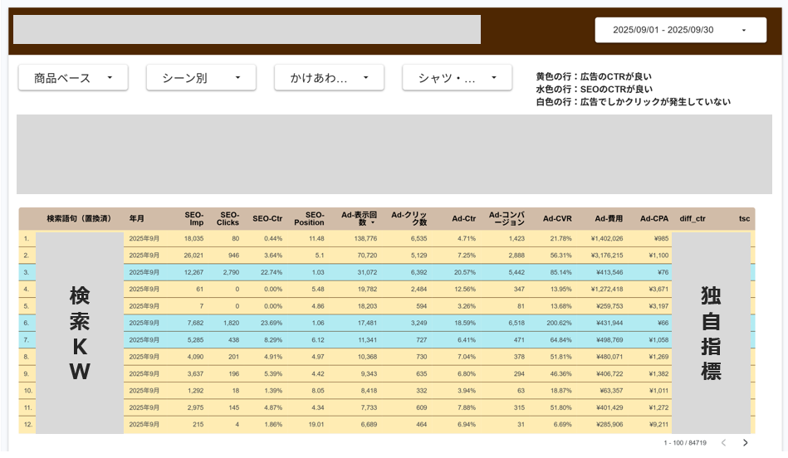Image resolution: width=788 pixels, height=458 pixels.
Task: Sort by SEO-Imp column header
Action: pyautogui.click(x=195, y=218)
